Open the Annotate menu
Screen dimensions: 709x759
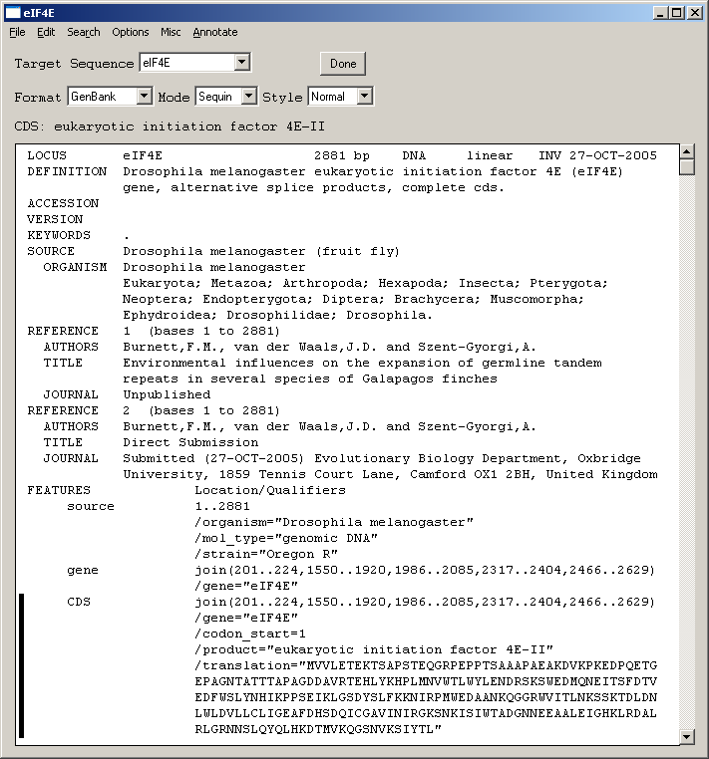(215, 32)
